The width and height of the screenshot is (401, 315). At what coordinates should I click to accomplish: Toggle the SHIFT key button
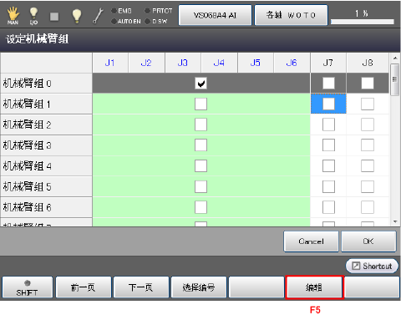pos(27,287)
